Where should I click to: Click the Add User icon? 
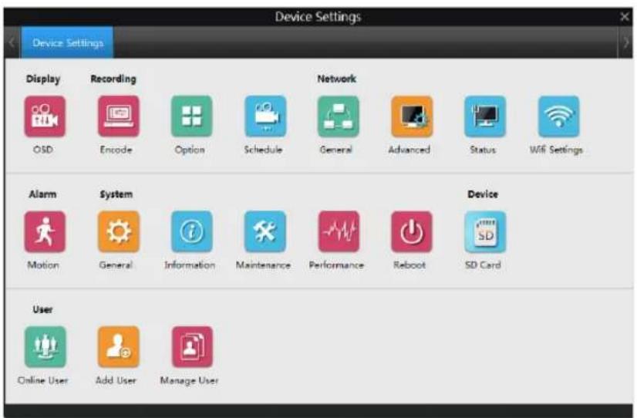click(x=118, y=346)
